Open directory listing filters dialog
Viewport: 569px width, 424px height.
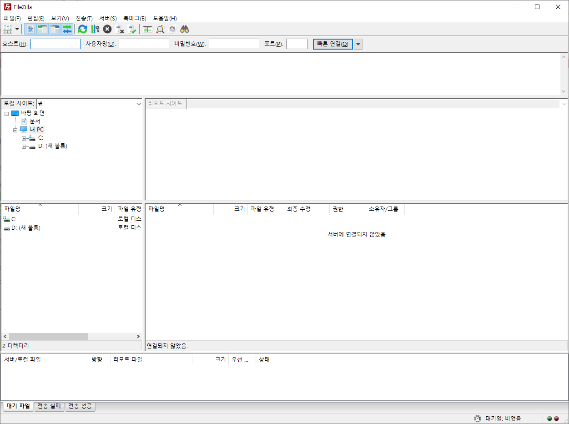click(147, 29)
